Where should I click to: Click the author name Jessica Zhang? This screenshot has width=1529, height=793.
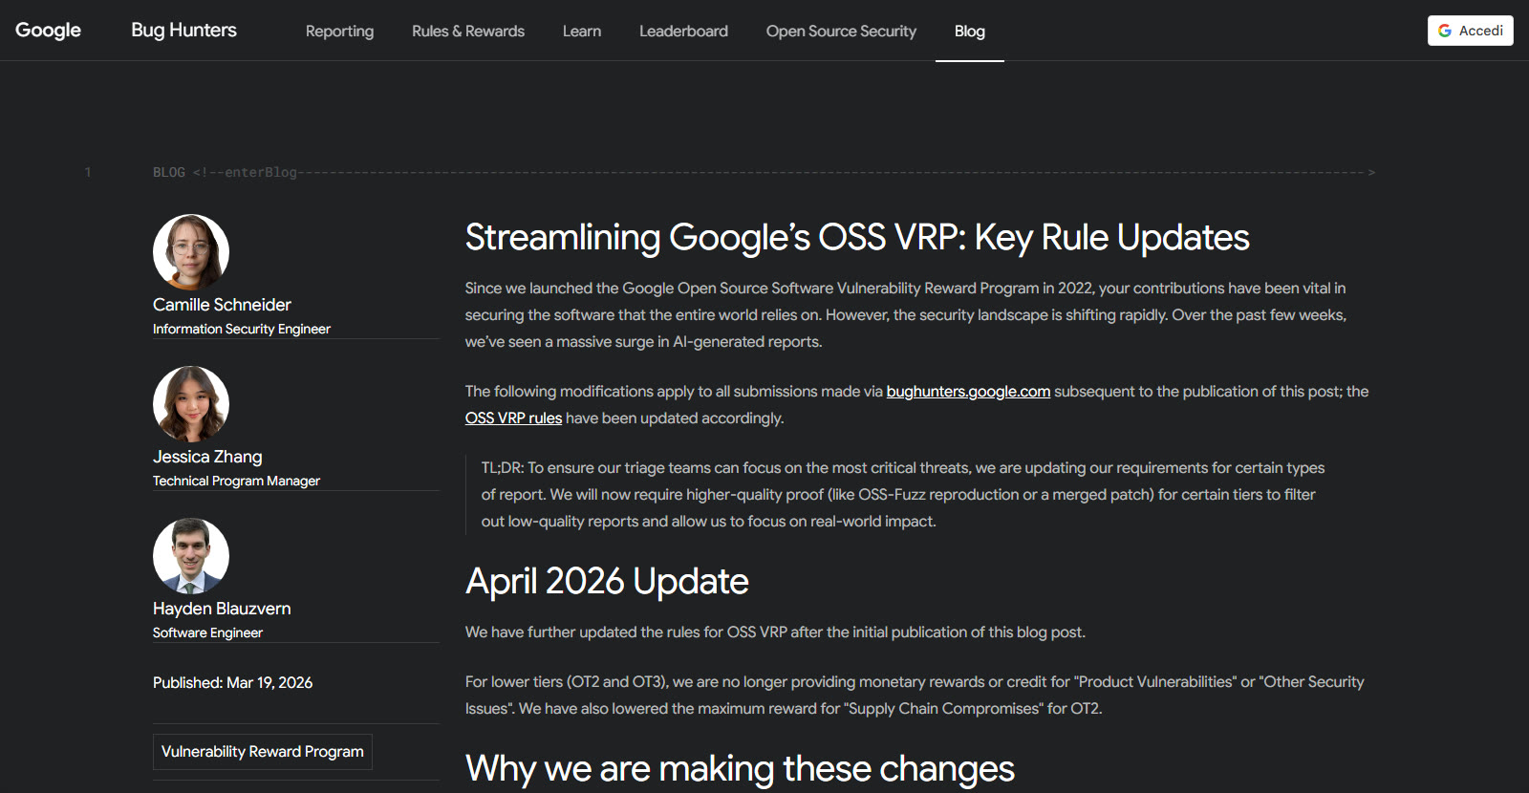click(x=207, y=457)
